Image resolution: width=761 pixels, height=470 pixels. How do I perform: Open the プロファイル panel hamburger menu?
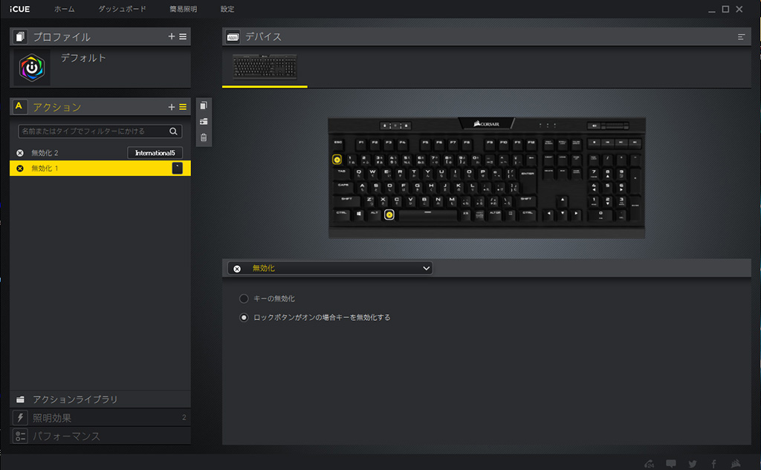183,36
